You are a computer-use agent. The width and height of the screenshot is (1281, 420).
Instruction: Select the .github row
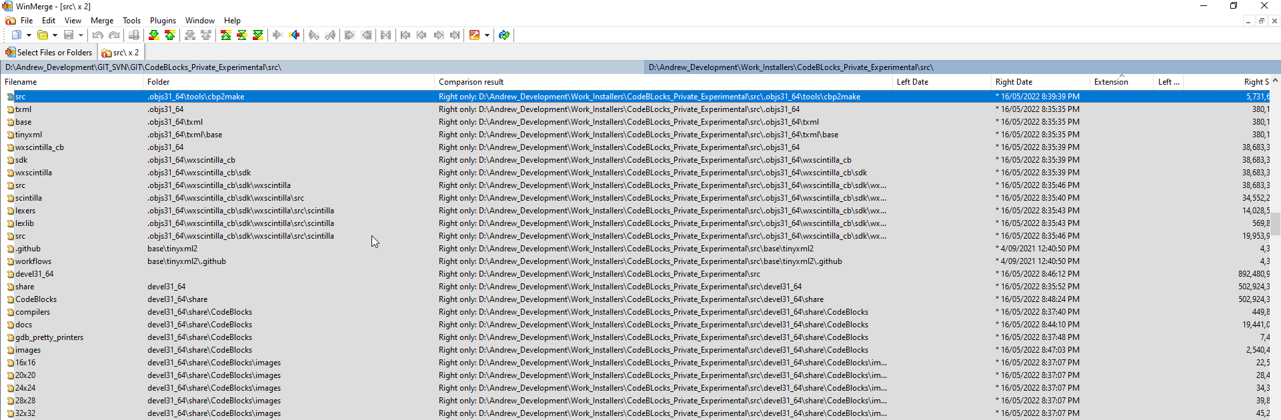coord(636,249)
